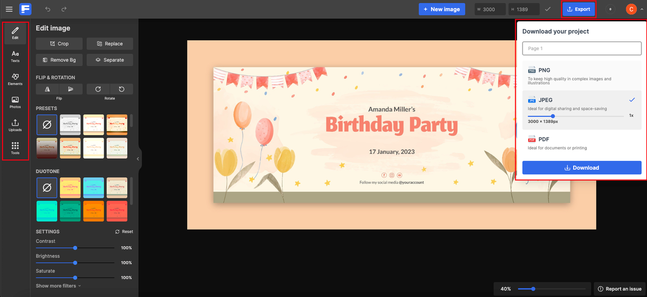Click the Download button

[582, 168]
